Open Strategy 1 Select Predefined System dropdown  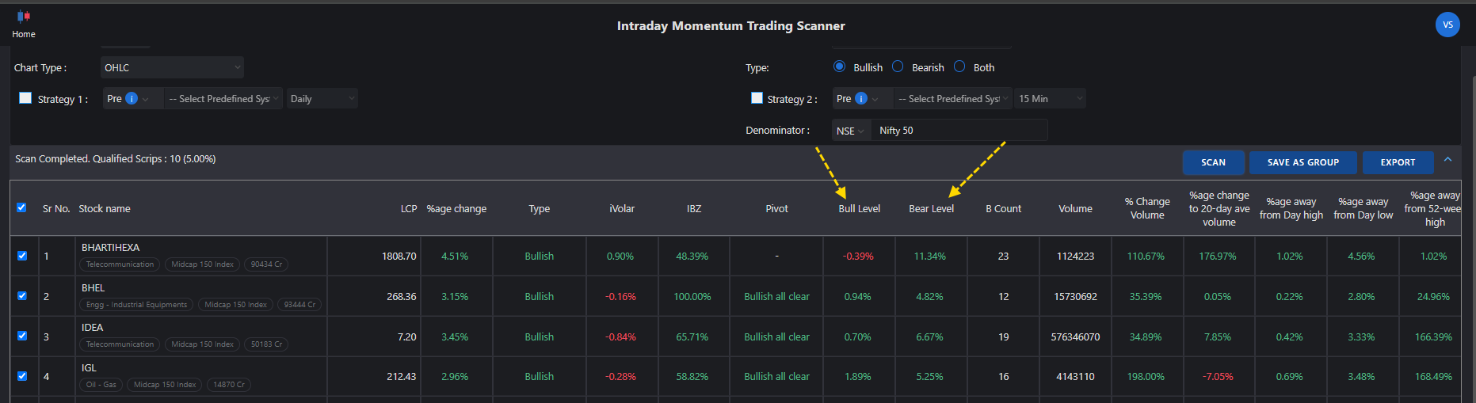click(x=223, y=98)
